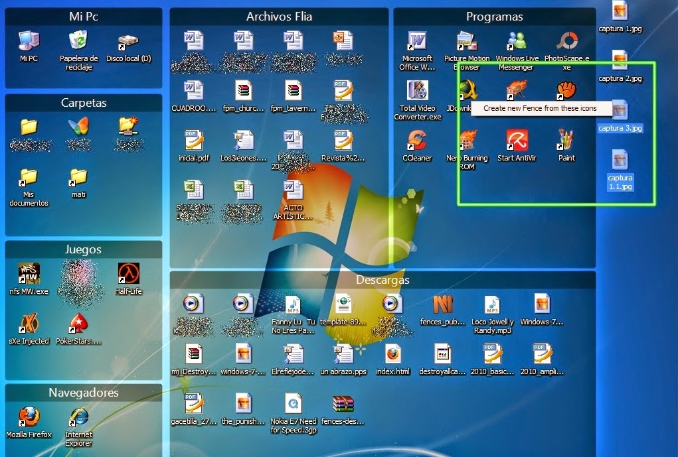Open 2010_ampli PDF file
Viewport: 678px width, 457px height.
pos(543,355)
